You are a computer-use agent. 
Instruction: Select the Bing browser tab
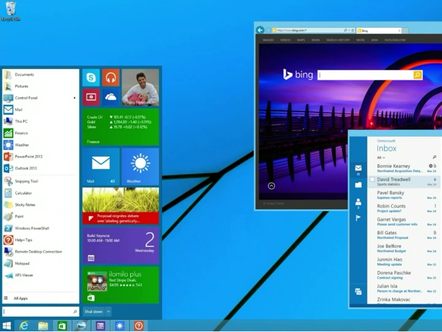379,30
